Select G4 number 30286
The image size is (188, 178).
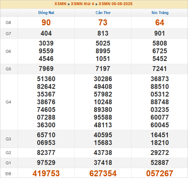tap(103, 79)
